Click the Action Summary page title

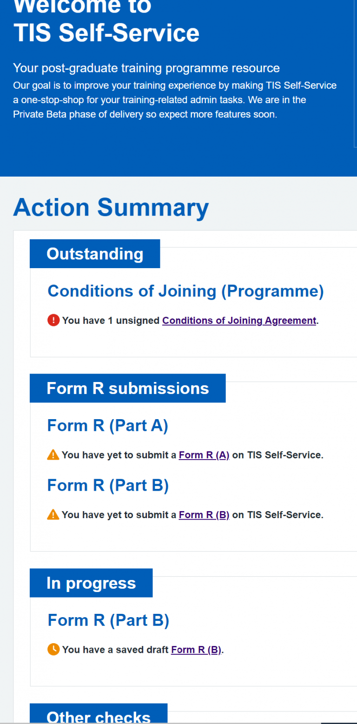tap(111, 208)
